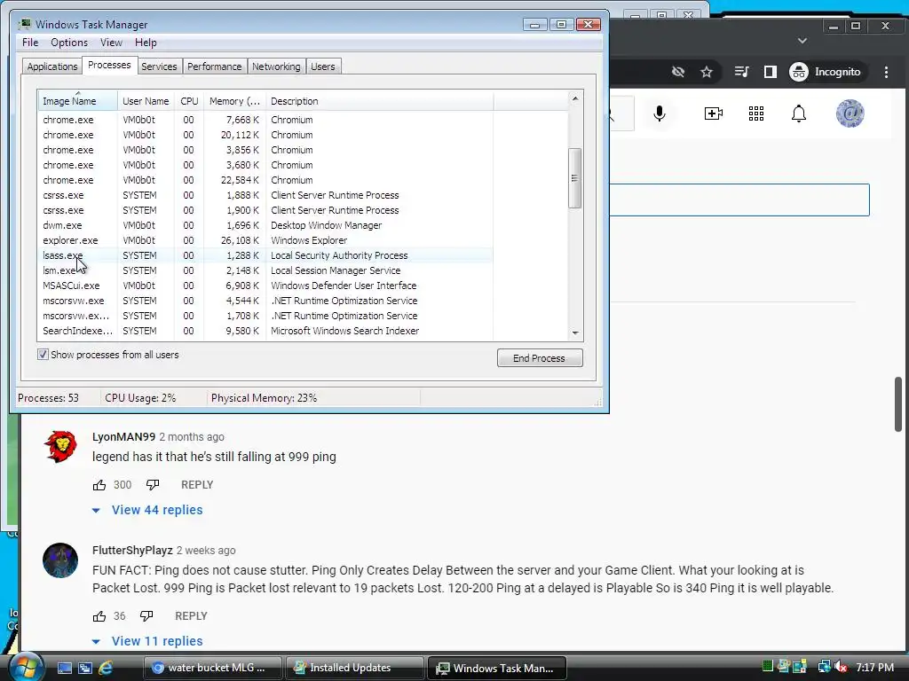Open the YouTube apps grid icon
Screen dimensions: 909x681
pos(756,113)
